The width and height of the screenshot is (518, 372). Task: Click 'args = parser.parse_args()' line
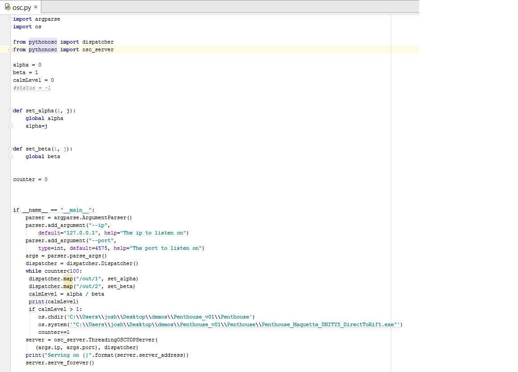pos(66,256)
